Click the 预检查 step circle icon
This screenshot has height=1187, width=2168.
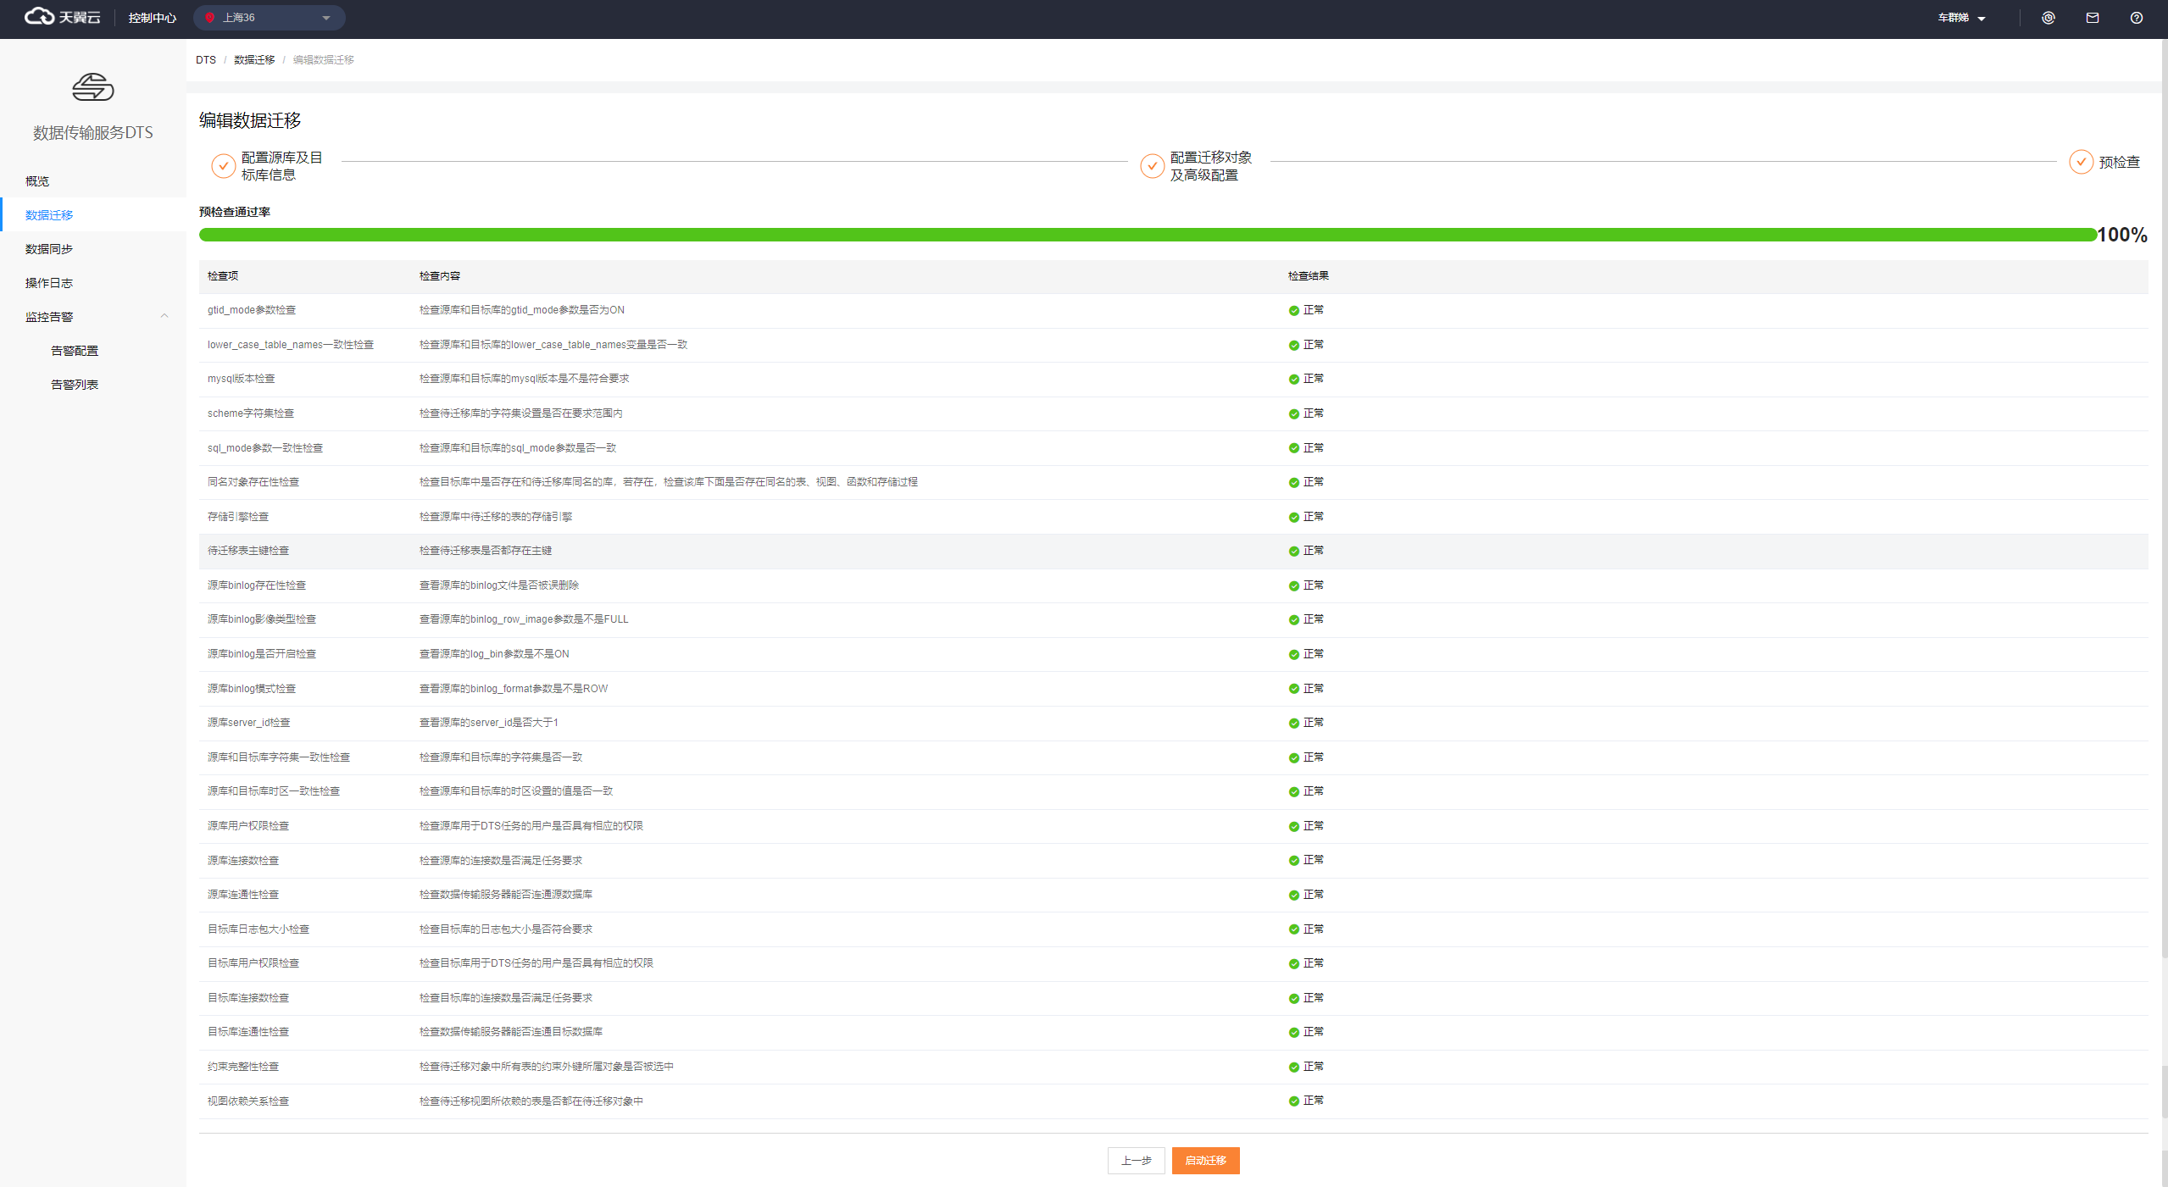(x=2081, y=162)
